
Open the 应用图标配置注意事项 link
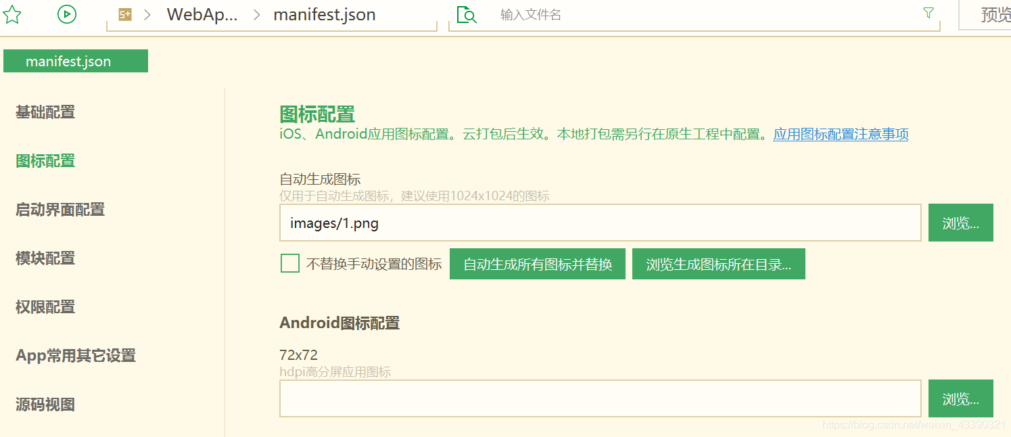[841, 134]
